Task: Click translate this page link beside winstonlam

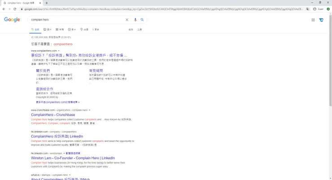Action: click(x=73, y=154)
